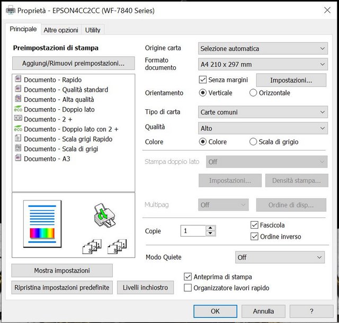The height and width of the screenshot is (323, 339).
Task: Click the eco icon for Documento - Doppio lato
Action: point(18,108)
